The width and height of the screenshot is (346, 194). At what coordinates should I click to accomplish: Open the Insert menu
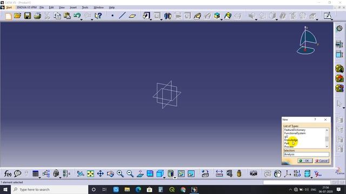click(73, 8)
